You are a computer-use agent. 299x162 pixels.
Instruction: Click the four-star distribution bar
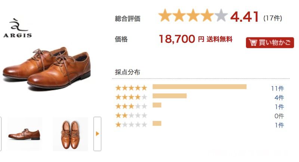[170, 96]
